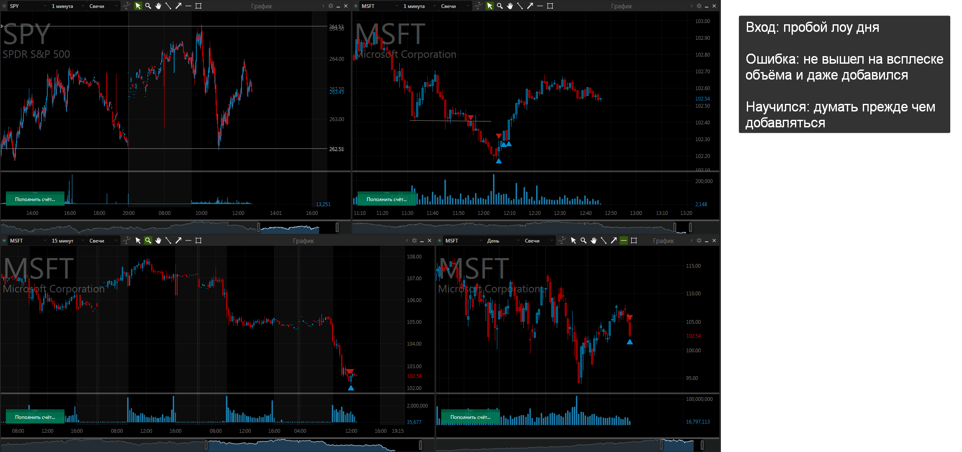
Task: Click График title of MSFT 15 минут panel
Action: 304,241
